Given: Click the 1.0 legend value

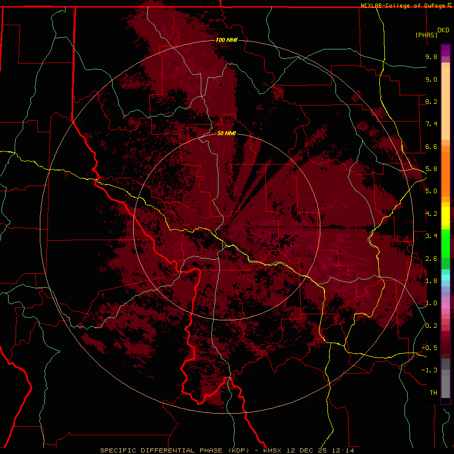Looking at the screenshot, I should pos(431,303).
